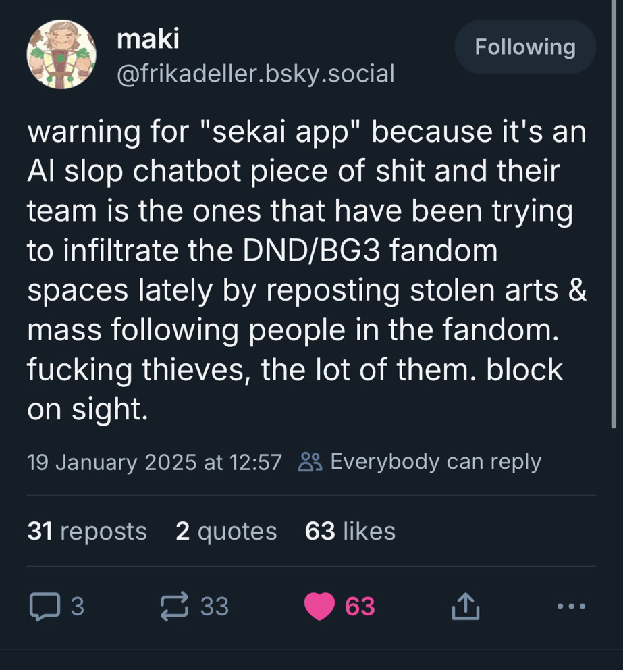Click the post text about sekai app
The height and width of the screenshot is (670, 623).
pos(304,270)
